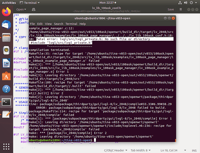Image resolution: width=200 pixels, height=153 pixels.
Task: Open the C/ObjC Header language selector
Action: (x=115, y=151)
